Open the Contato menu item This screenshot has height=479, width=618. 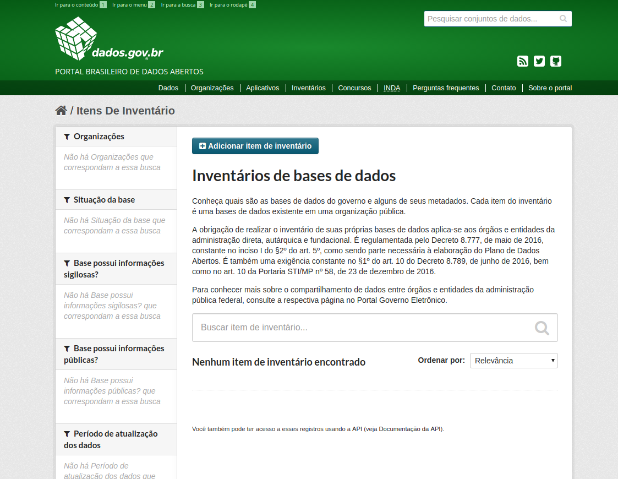click(504, 88)
